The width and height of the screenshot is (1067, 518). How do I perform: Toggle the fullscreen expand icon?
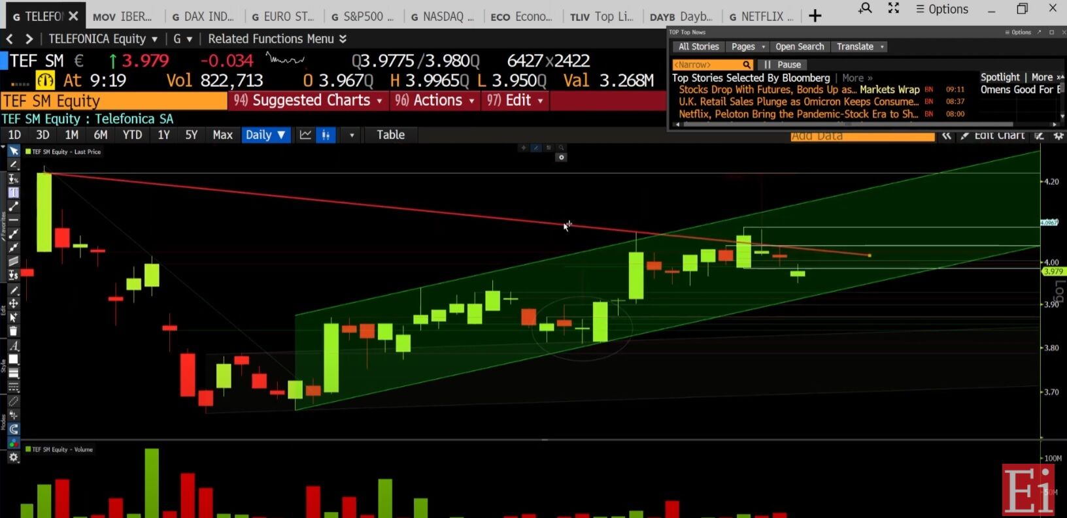point(894,8)
